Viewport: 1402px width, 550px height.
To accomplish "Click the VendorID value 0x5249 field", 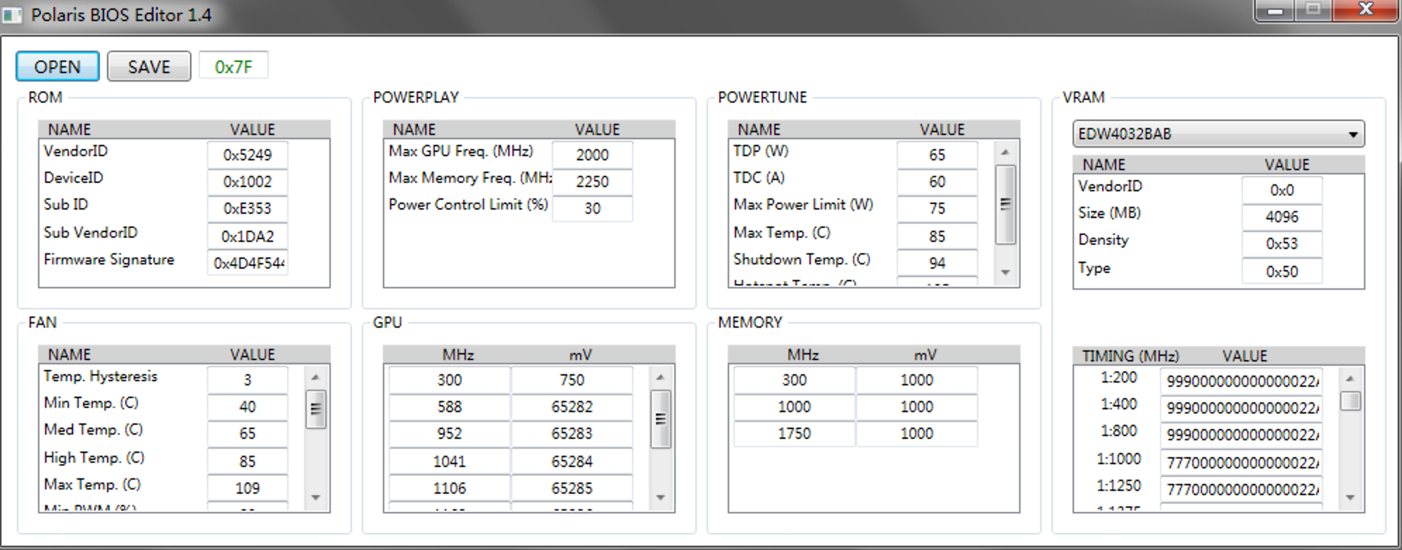I will coord(247,155).
